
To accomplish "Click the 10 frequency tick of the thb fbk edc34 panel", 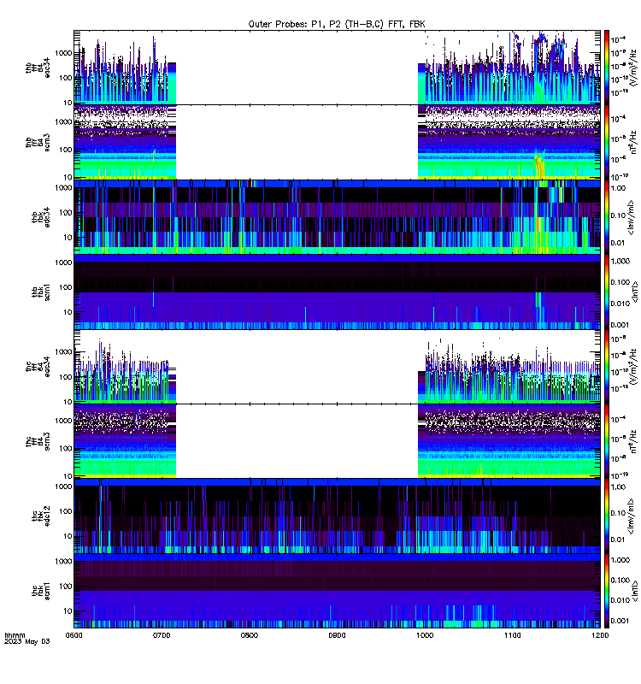I will (x=68, y=238).
